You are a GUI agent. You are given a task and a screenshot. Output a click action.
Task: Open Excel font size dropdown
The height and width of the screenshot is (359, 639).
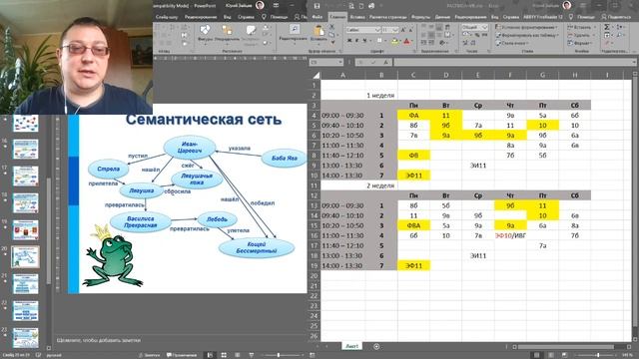click(395, 30)
